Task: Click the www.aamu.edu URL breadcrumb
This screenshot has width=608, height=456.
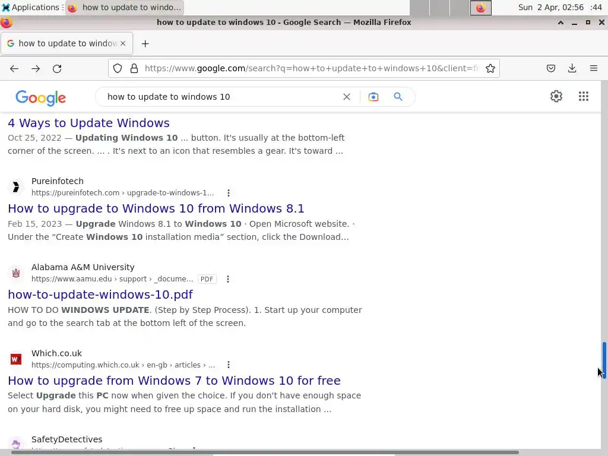Action: click(112, 279)
